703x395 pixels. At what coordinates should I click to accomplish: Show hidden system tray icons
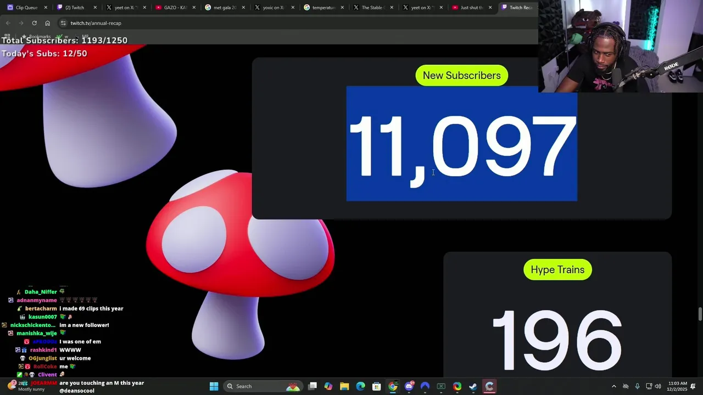click(x=614, y=386)
